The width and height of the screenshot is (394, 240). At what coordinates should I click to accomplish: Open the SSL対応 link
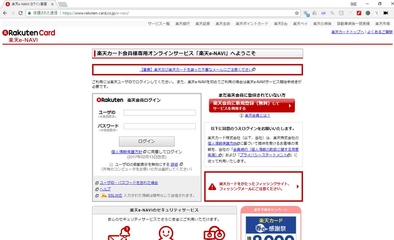pos(115,195)
